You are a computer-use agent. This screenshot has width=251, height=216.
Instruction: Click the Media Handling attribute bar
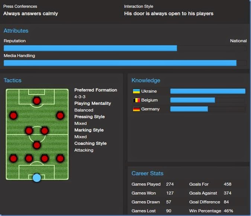pyautogui.click(x=125, y=63)
